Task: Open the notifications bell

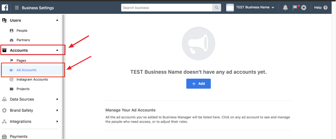Action: [x=285, y=8]
